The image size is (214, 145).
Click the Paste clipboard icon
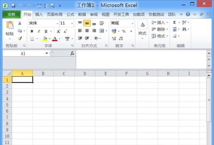point(10,25)
